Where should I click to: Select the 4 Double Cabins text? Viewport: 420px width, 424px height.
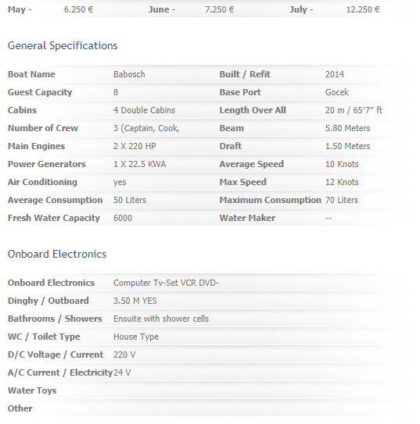144,110
